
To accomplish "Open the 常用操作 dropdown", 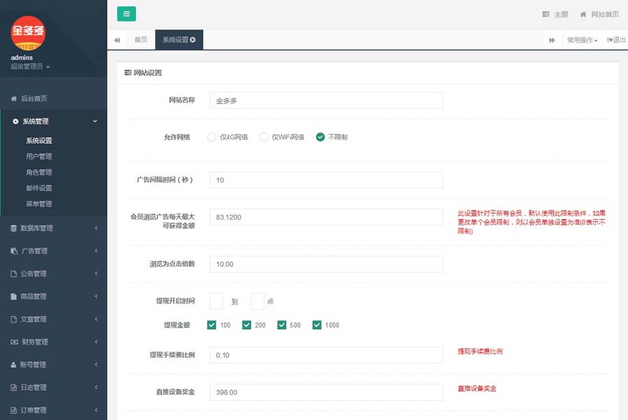I will click(x=582, y=40).
